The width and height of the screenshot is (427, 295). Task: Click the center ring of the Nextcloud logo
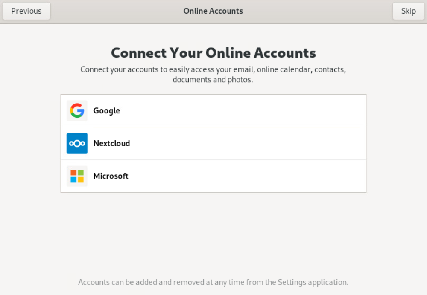coord(77,144)
